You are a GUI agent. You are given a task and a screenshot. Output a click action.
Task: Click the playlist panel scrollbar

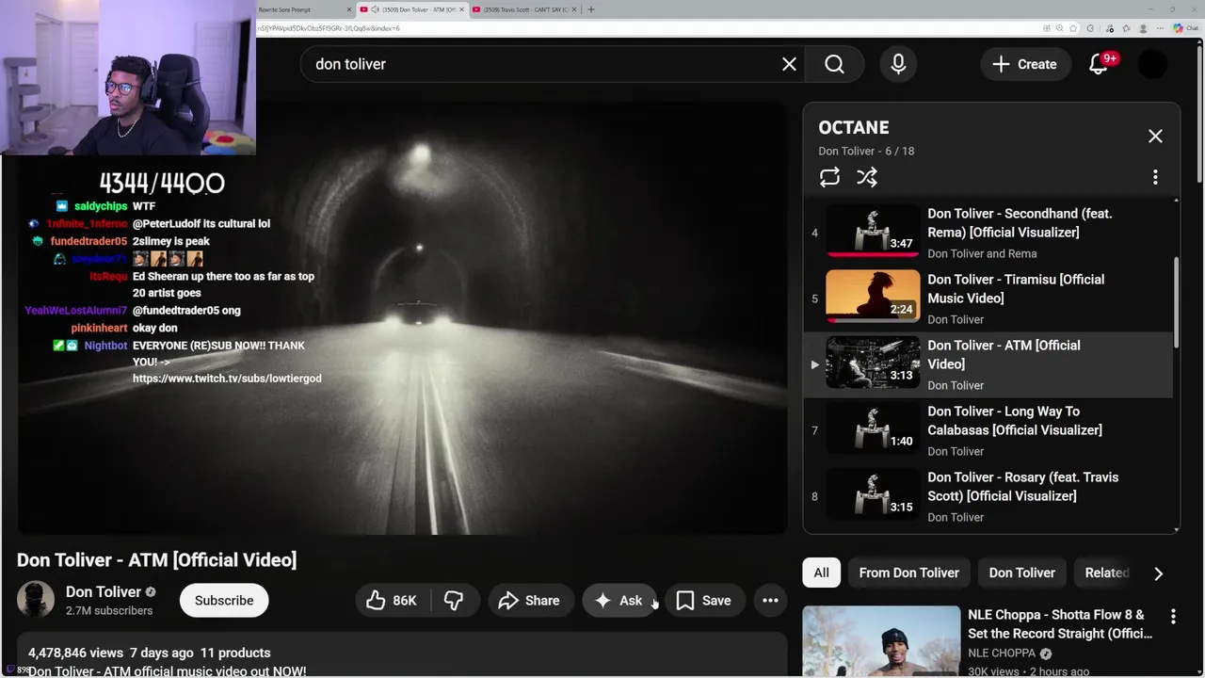[1176, 303]
